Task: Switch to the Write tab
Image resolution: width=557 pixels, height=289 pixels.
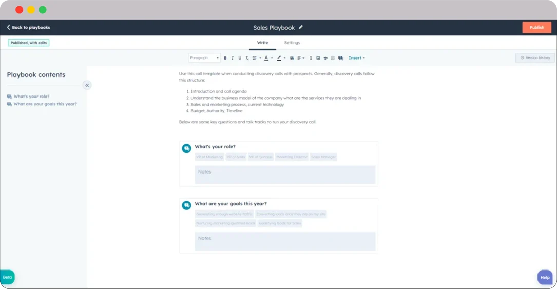Action: (262, 43)
